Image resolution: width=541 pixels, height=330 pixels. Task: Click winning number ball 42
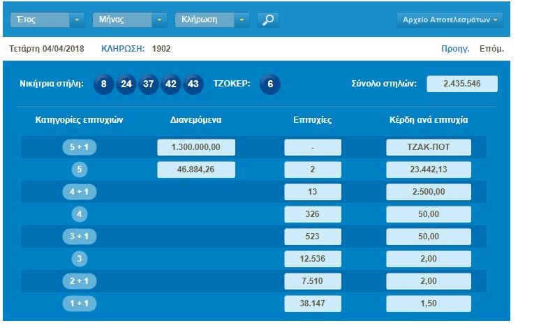point(171,84)
